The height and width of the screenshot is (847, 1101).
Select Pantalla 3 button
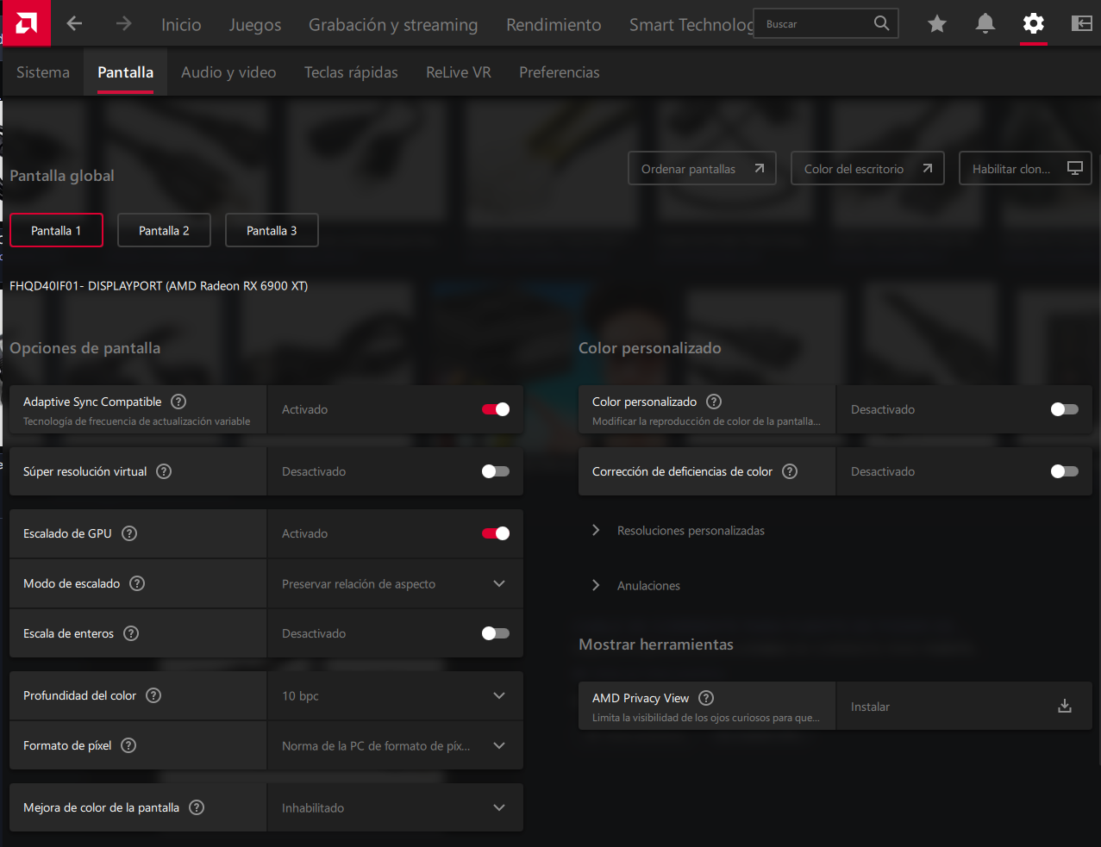pos(272,230)
